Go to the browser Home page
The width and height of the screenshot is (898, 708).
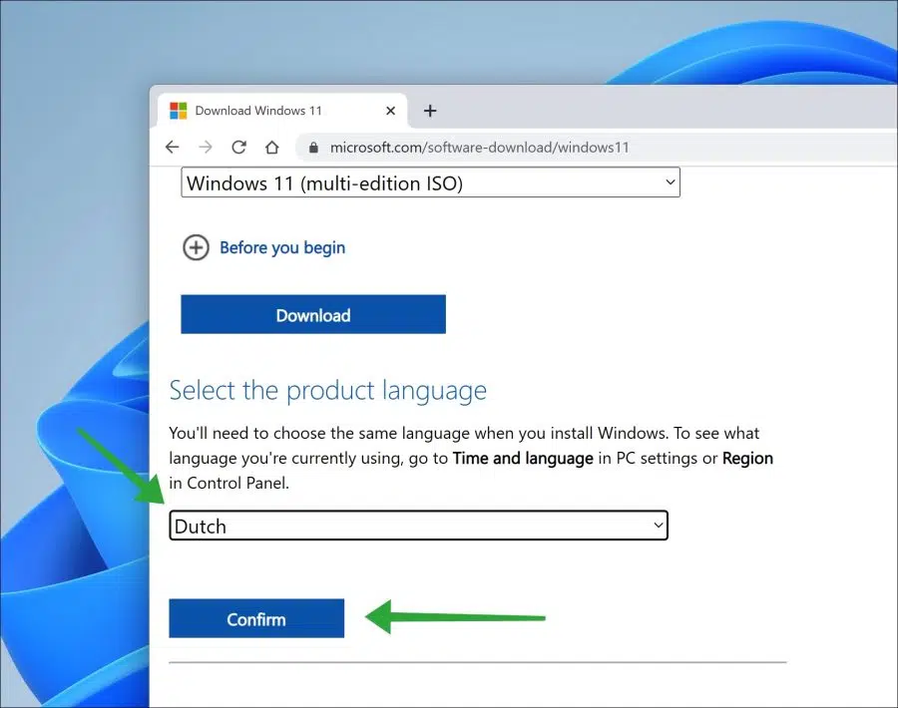(x=272, y=148)
